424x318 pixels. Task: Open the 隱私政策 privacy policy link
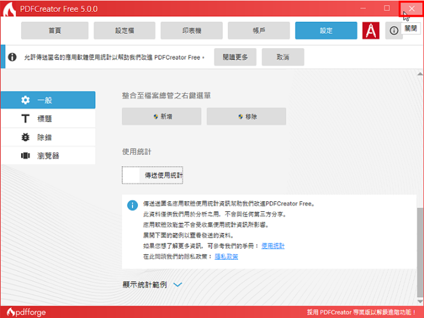click(x=227, y=256)
